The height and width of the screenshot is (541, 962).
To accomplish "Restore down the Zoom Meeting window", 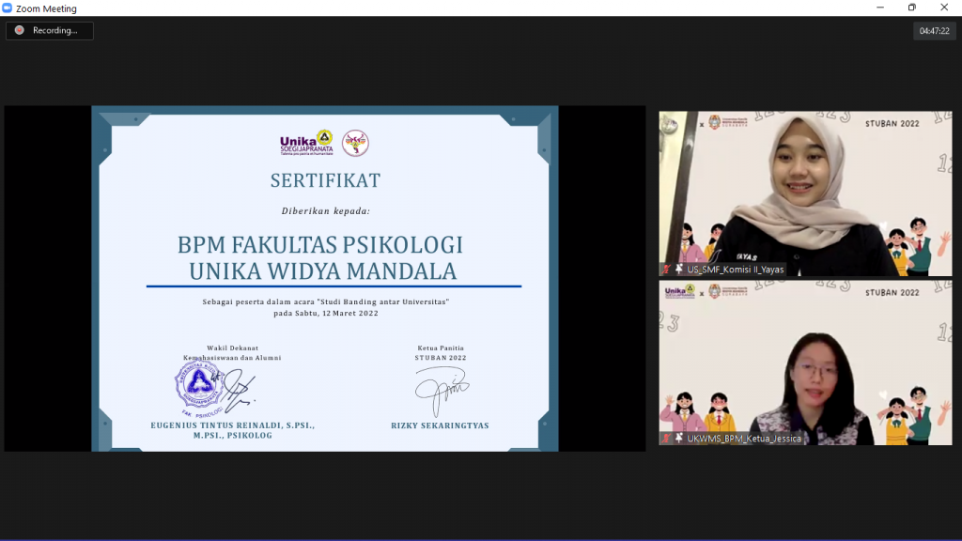I will (x=911, y=8).
